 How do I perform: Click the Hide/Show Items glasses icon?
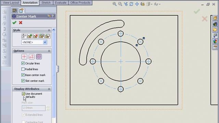[x=156, y=4]
